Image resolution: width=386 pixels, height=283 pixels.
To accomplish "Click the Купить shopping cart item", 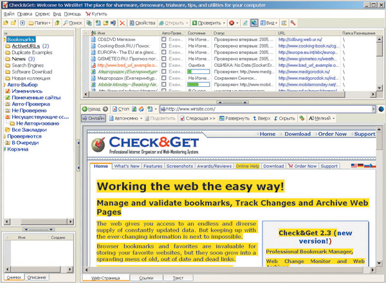I will click(96, 14).
